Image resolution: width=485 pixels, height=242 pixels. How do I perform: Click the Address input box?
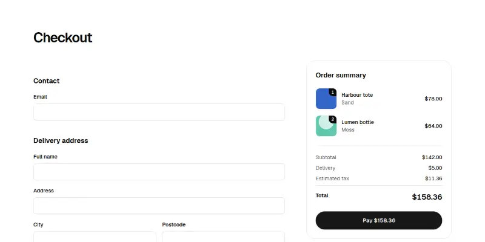point(159,206)
